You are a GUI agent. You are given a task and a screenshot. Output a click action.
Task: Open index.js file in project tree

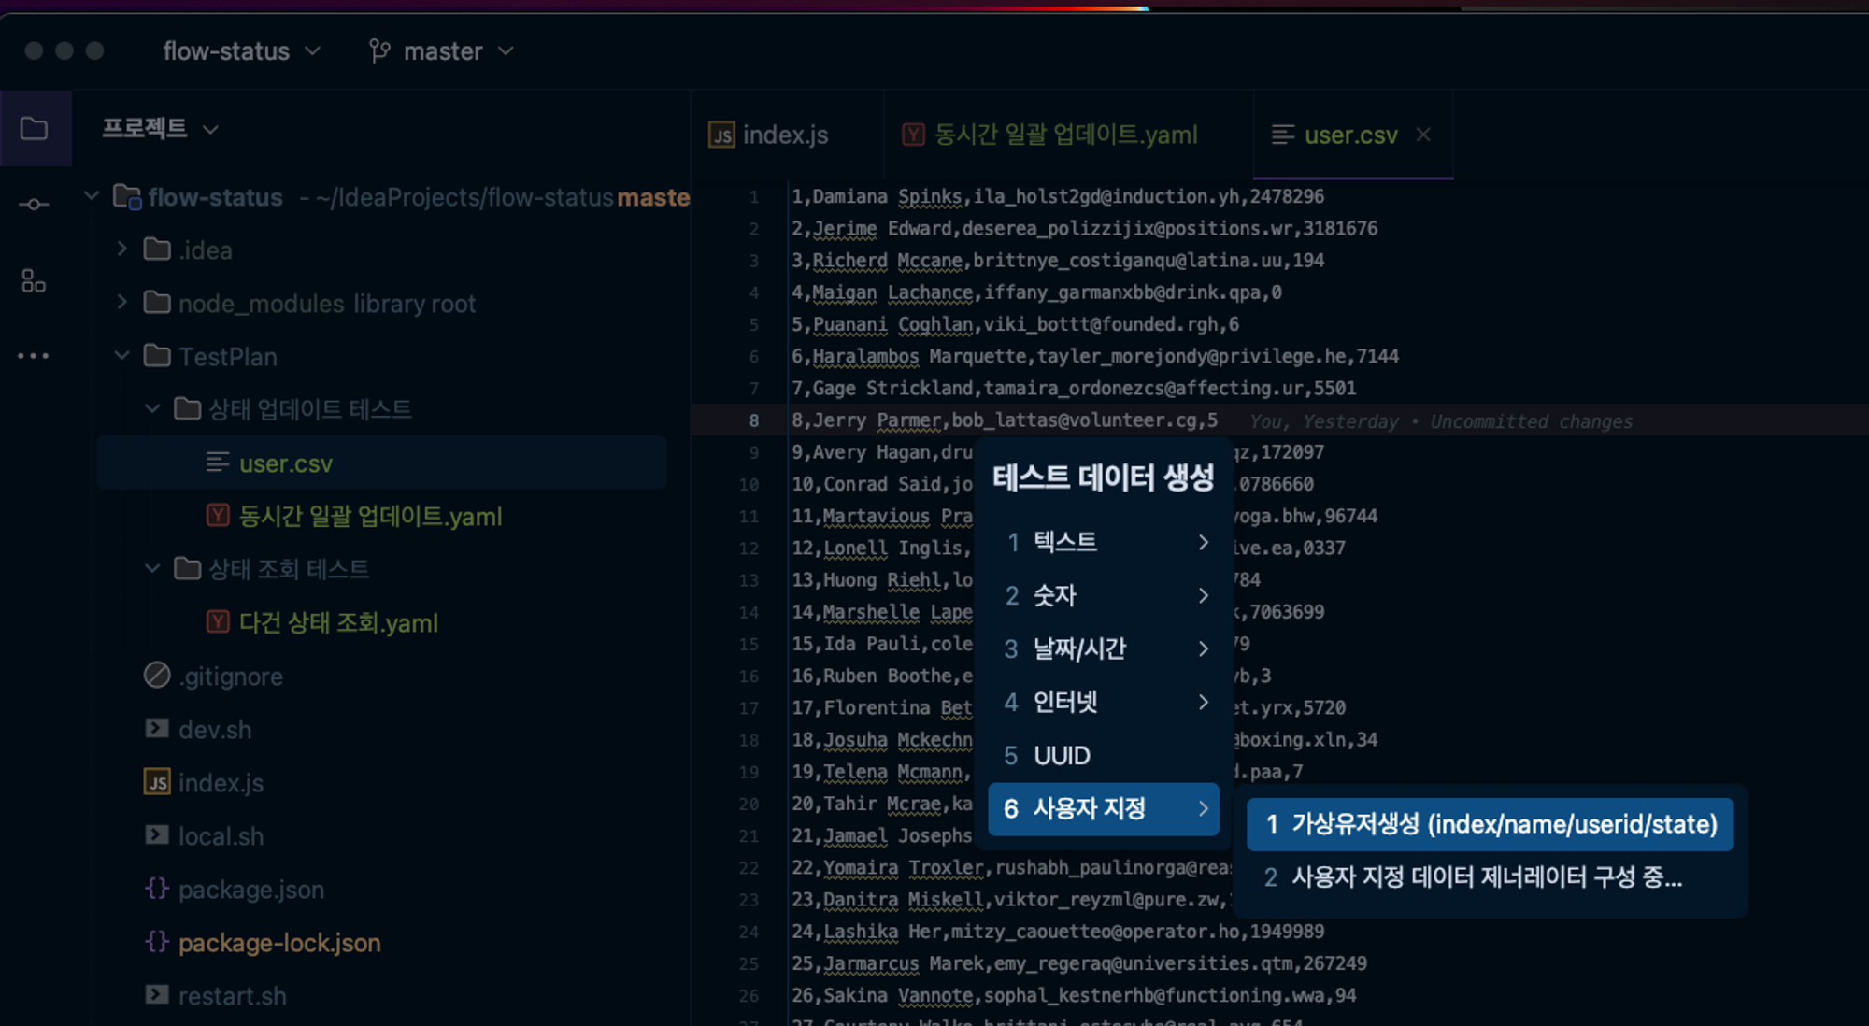tap(221, 783)
